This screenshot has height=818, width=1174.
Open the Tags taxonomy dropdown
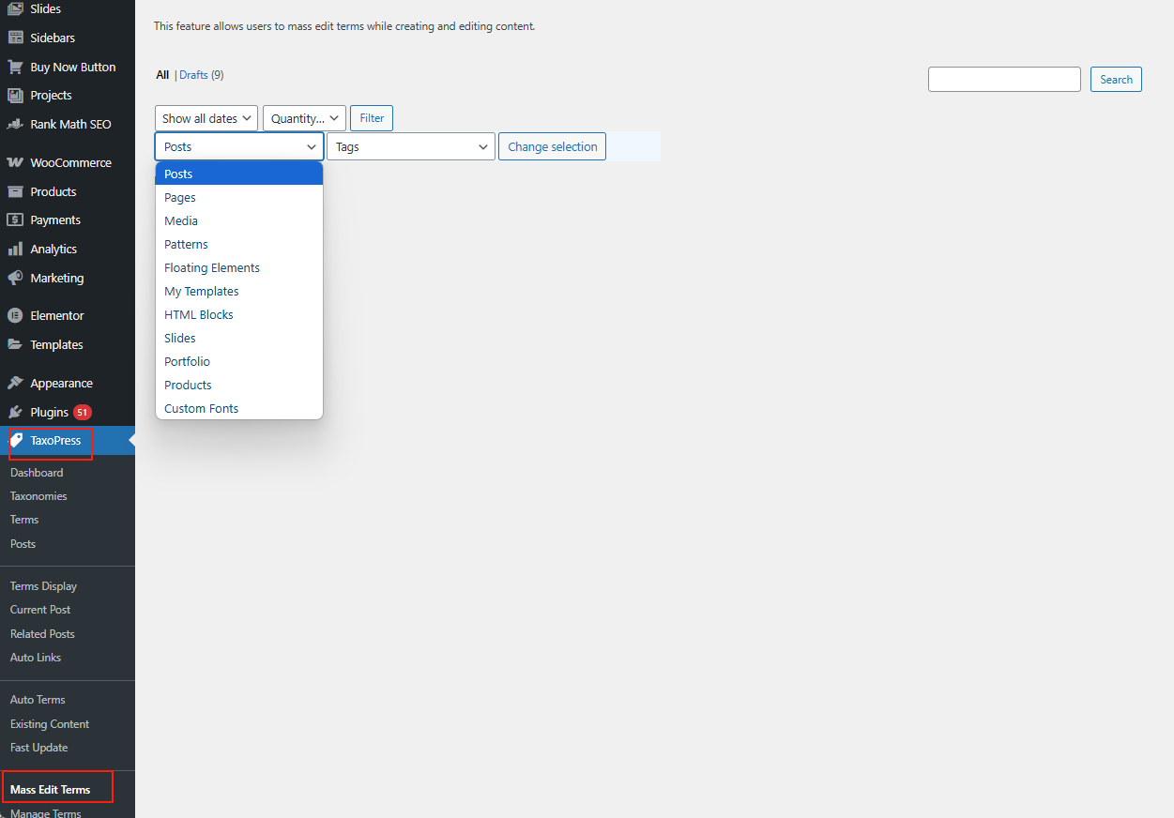coord(410,147)
